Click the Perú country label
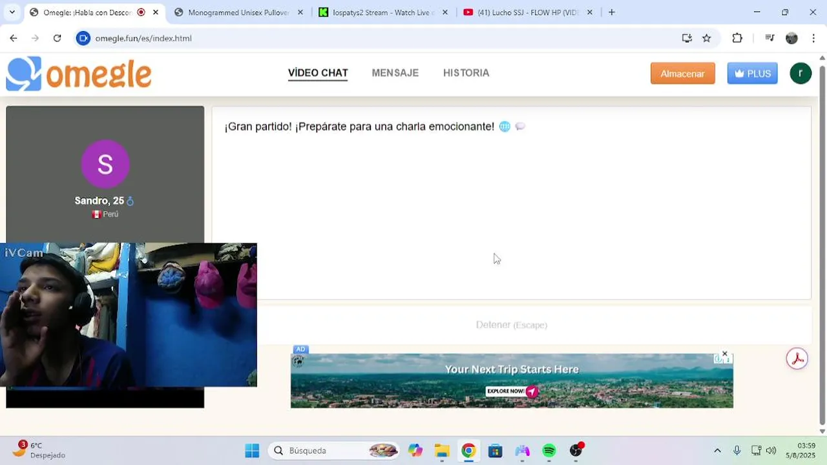827x465 pixels. click(x=105, y=214)
